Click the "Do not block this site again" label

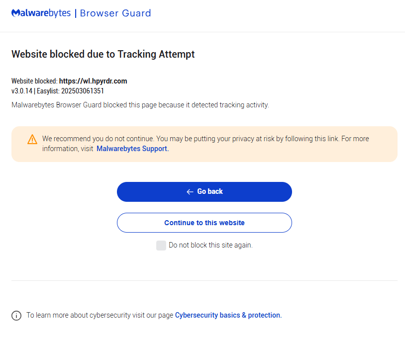coord(210,245)
